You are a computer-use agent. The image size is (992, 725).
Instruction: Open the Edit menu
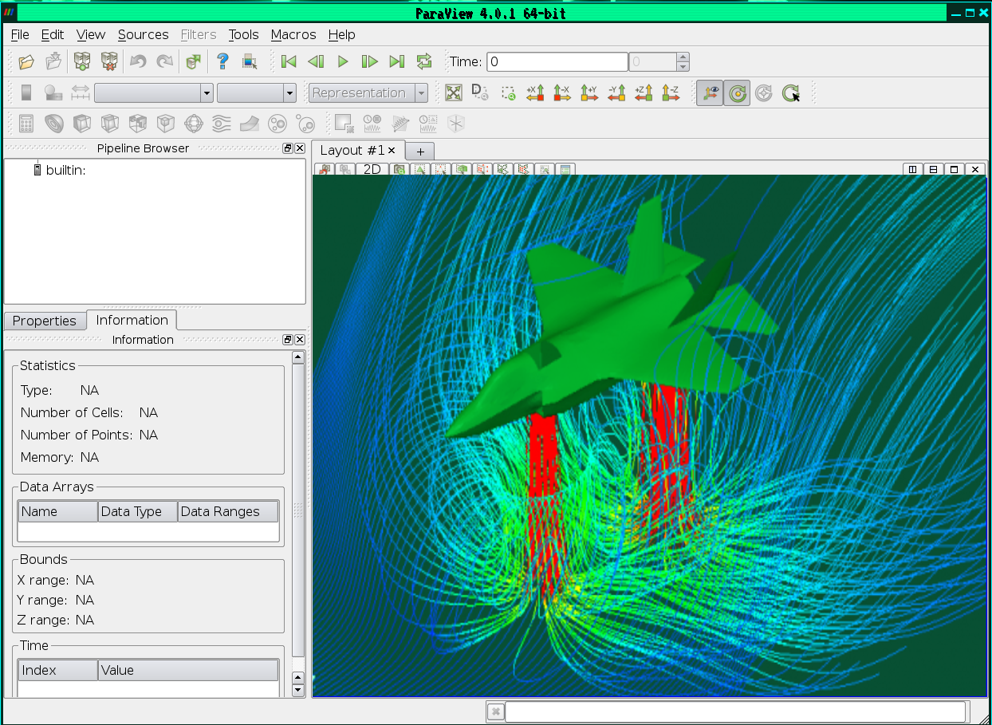(53, 34)
